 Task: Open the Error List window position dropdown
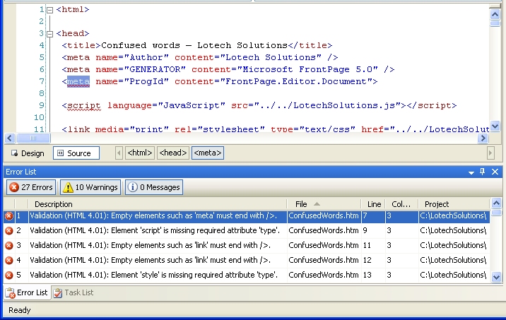pyautogui.click(x=471, y=172)
